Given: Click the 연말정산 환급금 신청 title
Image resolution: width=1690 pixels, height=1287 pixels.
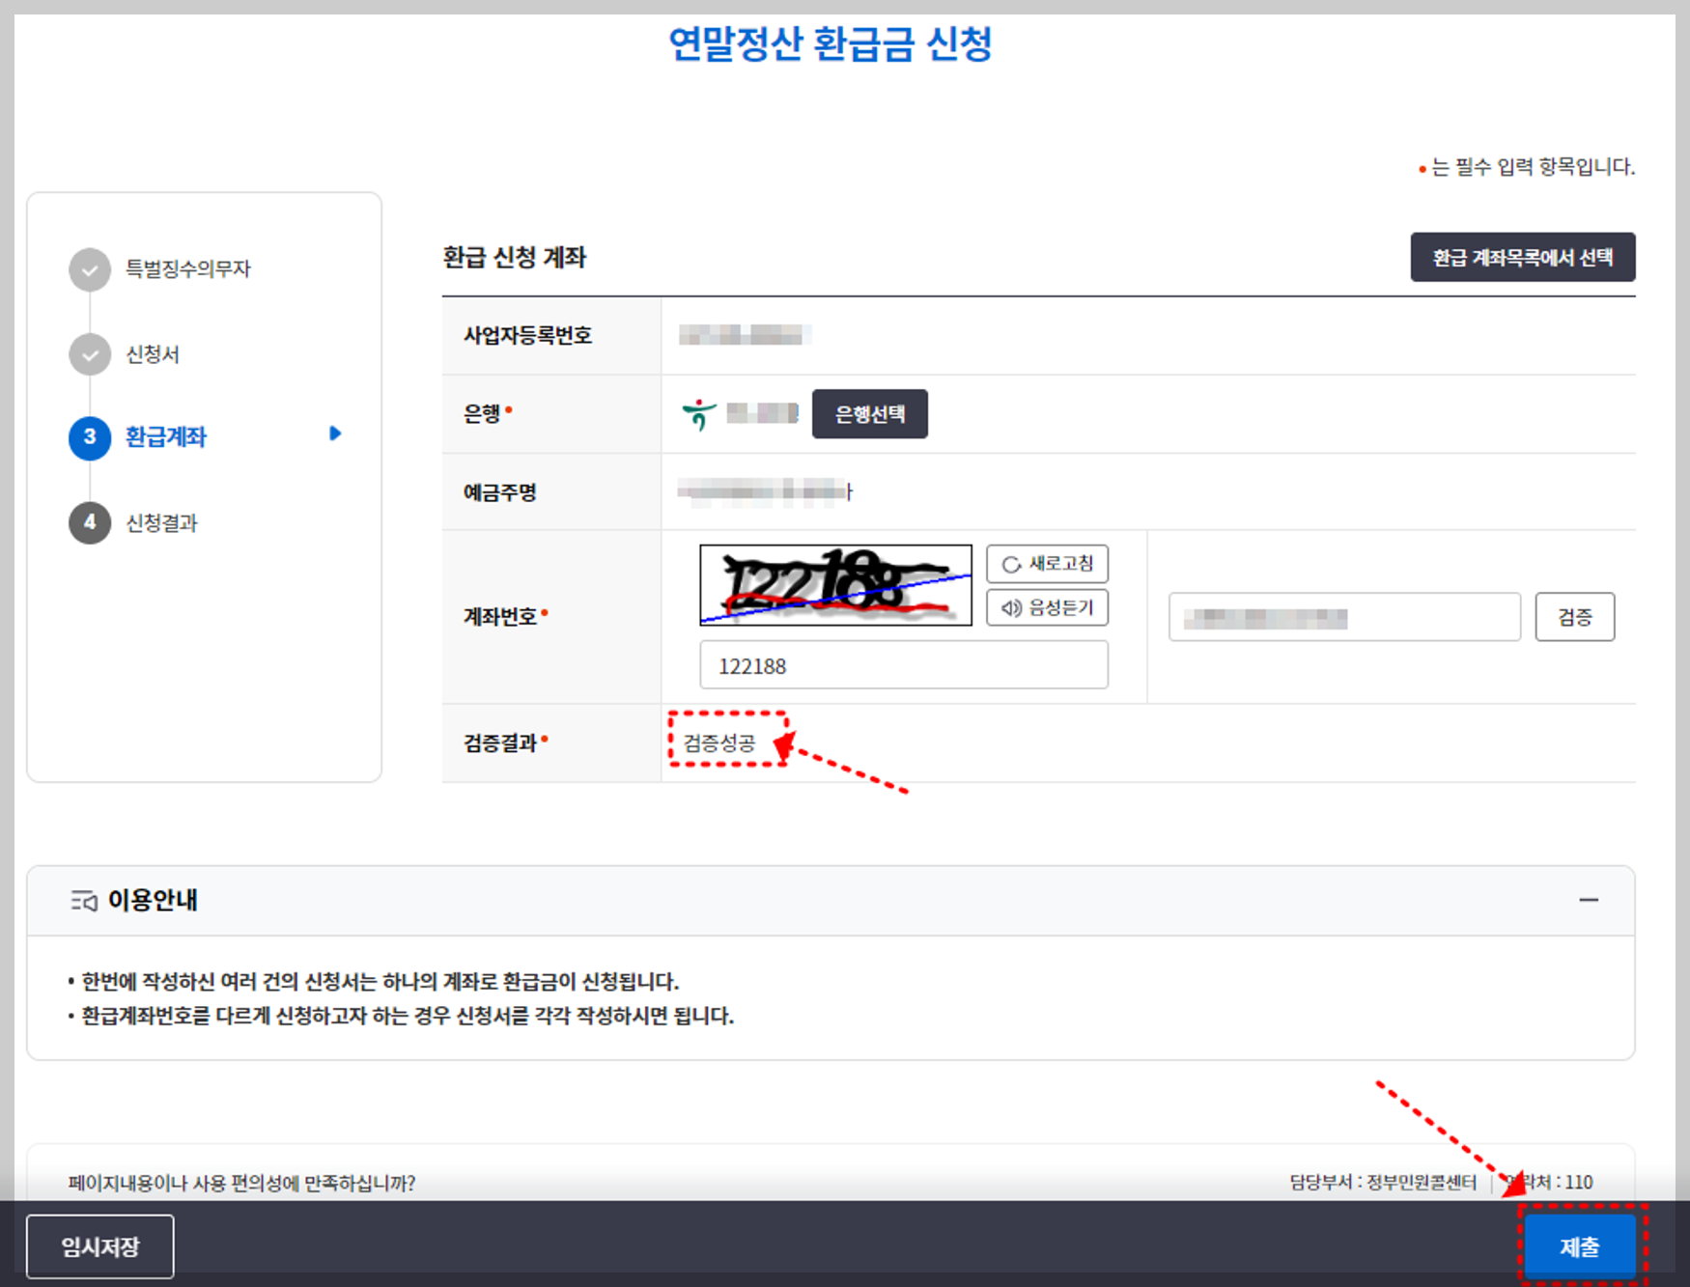Looking at the screenshot, I should [831, 44].
